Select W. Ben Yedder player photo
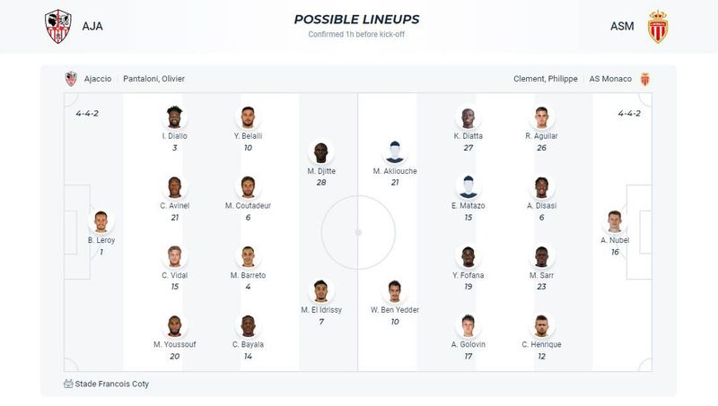Image resolution: width=718 pixels, height=406 pixels. [x=395, y=291]
